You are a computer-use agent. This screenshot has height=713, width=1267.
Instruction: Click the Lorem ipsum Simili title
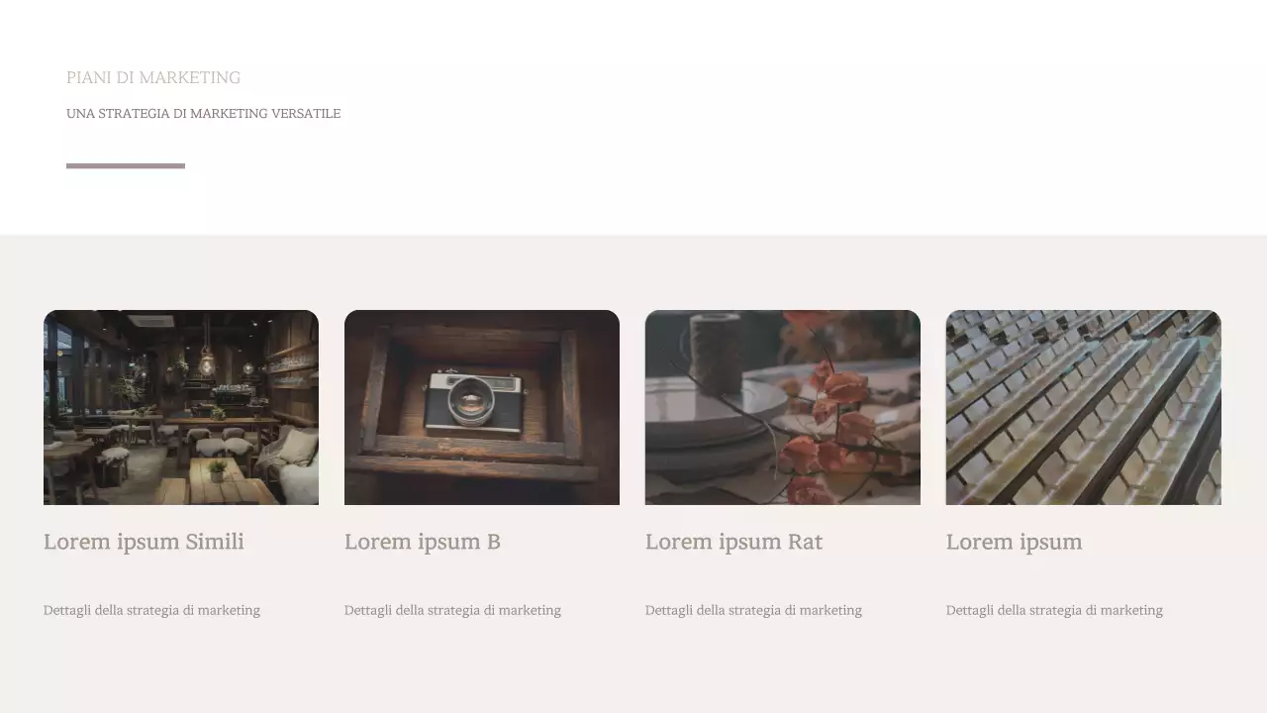[144, 542]
